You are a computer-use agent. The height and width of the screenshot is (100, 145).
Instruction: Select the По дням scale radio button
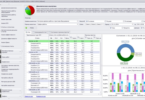coord(105,21)
